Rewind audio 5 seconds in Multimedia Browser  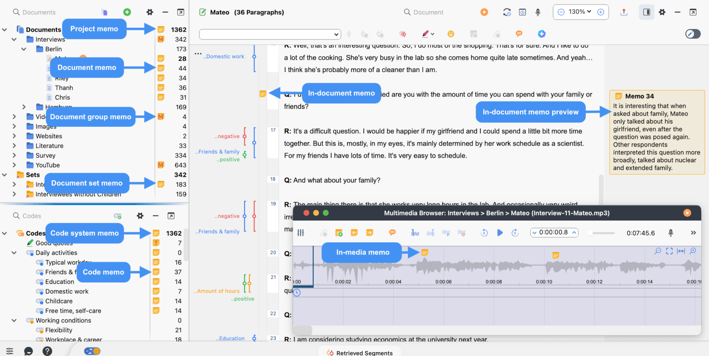coord(484,233)
